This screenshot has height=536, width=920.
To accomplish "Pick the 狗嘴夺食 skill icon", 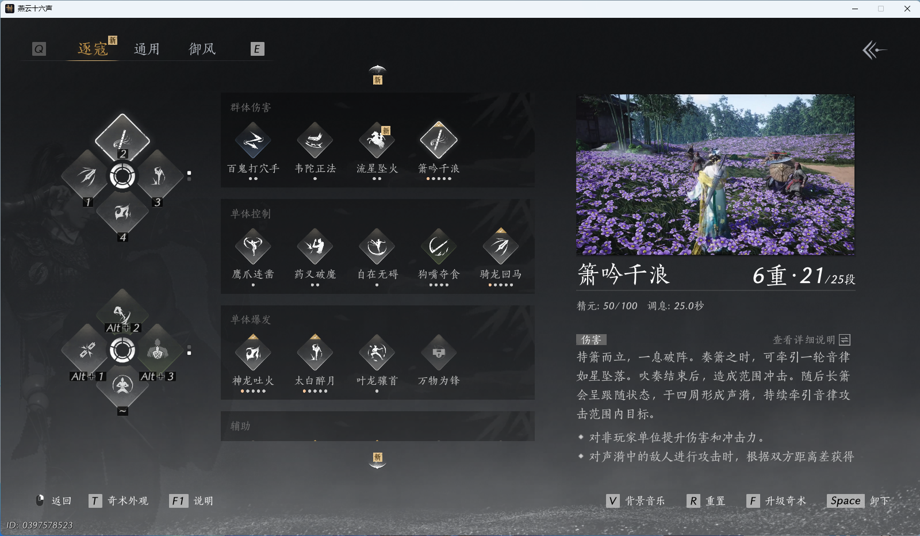I will tap(439, 246).
